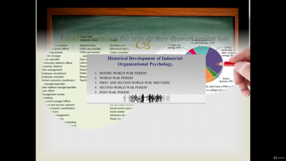Click the orange pie chart slice
The width and height of the screenshot is (286, 161).
(x=209, y=74)
